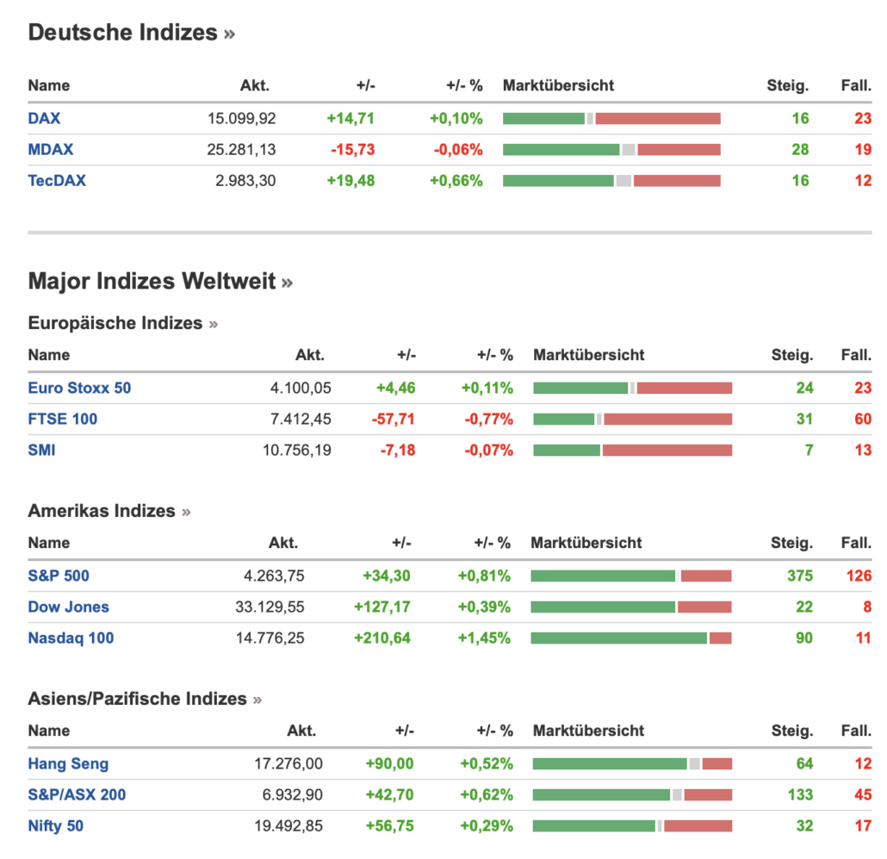Click the S&P/ASX 200 percent change +0,62%

click(x=487, y=794)
